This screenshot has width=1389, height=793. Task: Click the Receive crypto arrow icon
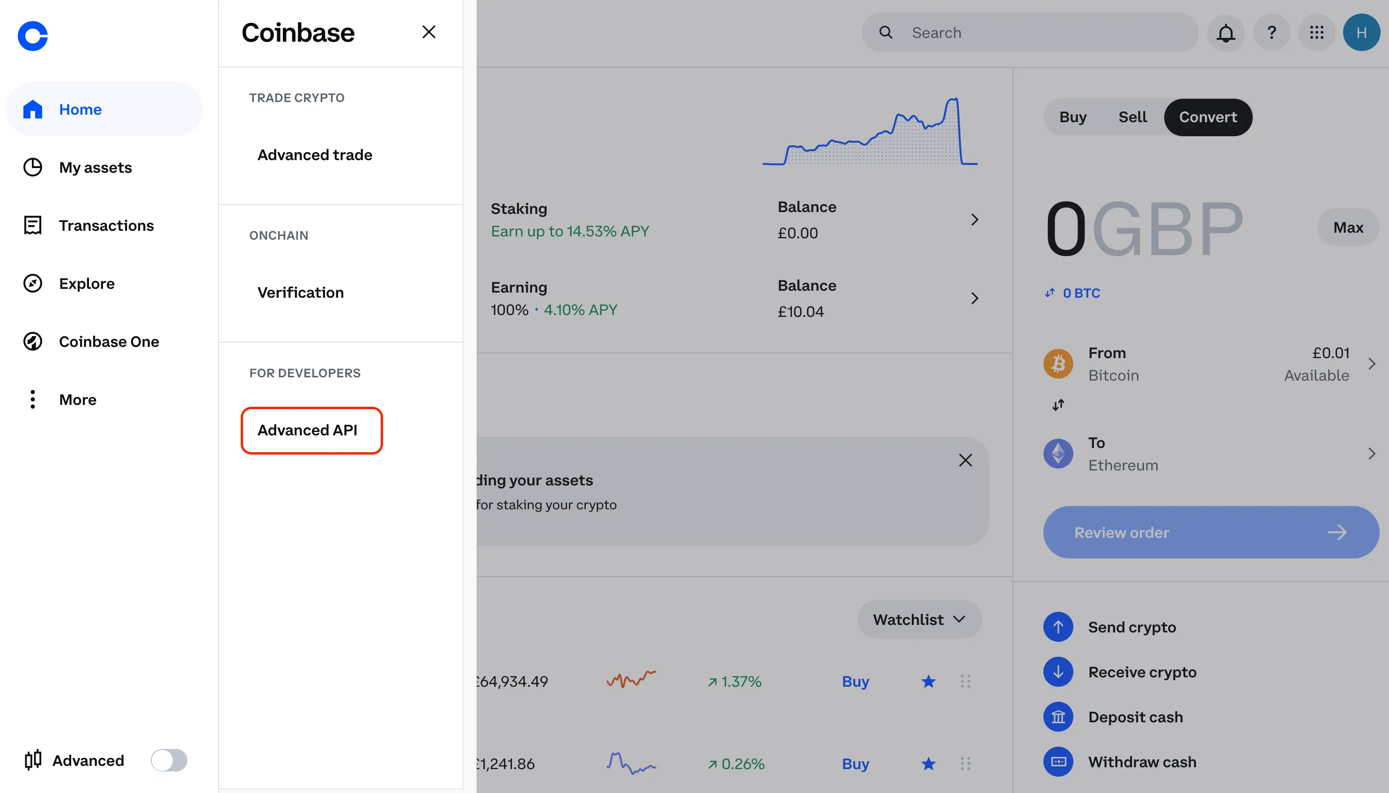1058,672
